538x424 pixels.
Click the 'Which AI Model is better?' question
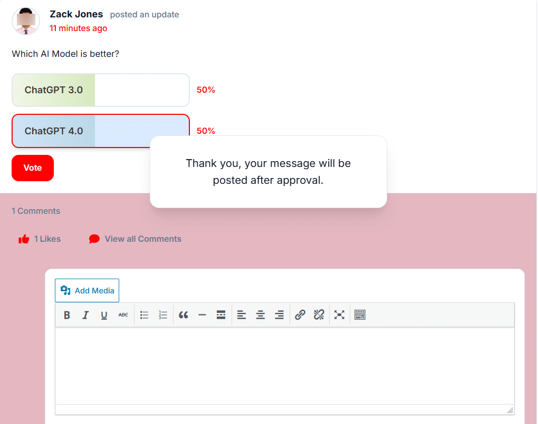click(65, 54)
